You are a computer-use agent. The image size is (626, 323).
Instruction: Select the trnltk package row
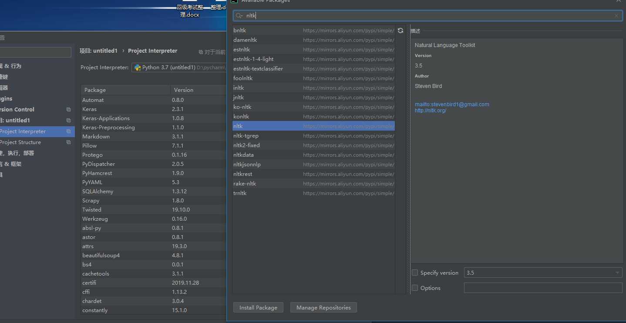[313, 193]
